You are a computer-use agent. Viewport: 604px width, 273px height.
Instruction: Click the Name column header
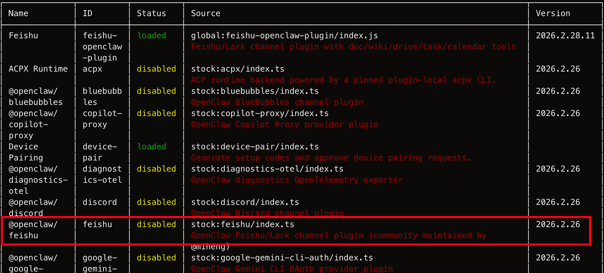[18, 13]
